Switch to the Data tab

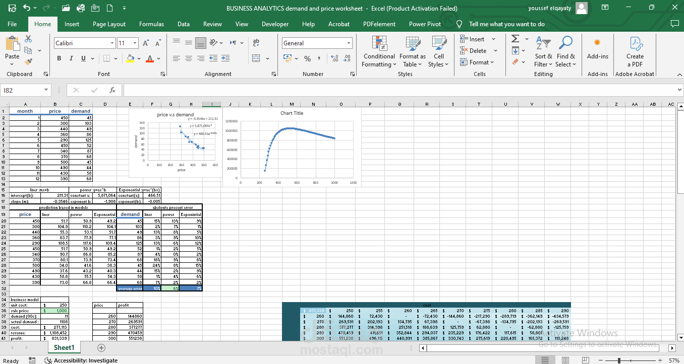[x=184, y=24]
